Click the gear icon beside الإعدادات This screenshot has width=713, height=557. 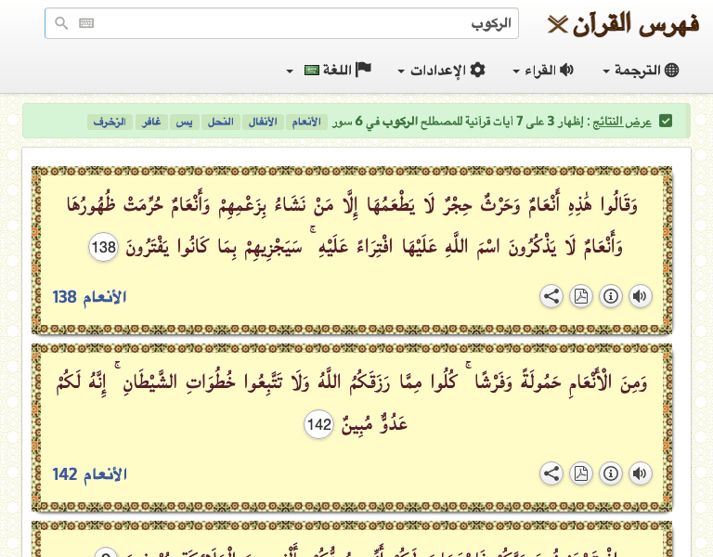tap(477, 70)
